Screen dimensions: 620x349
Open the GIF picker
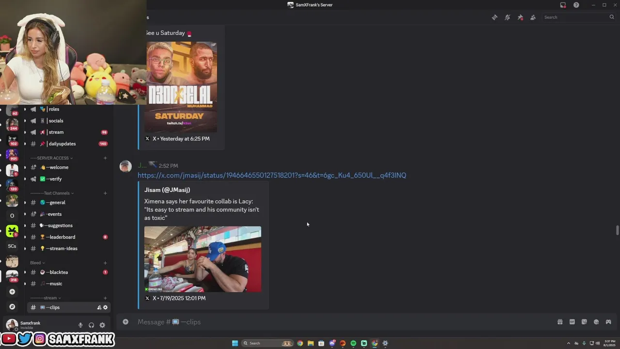pyautogui.click(x=572, y=322)
